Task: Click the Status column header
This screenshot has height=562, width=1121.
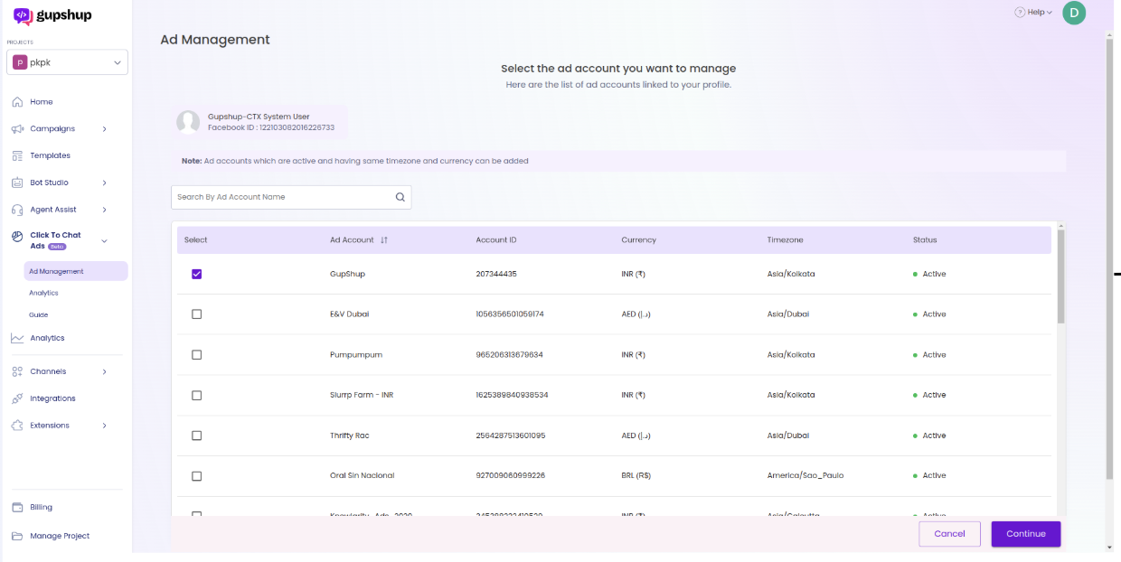Action: (x=925, y=240)
